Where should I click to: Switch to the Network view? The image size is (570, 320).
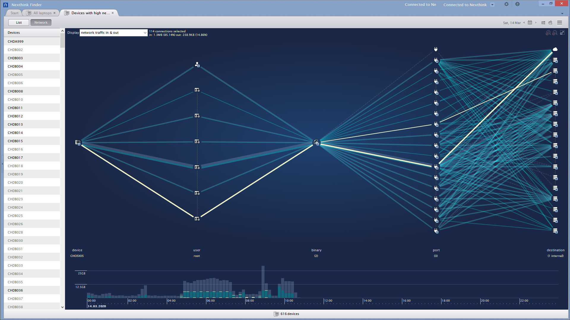[x=41, y=23]
